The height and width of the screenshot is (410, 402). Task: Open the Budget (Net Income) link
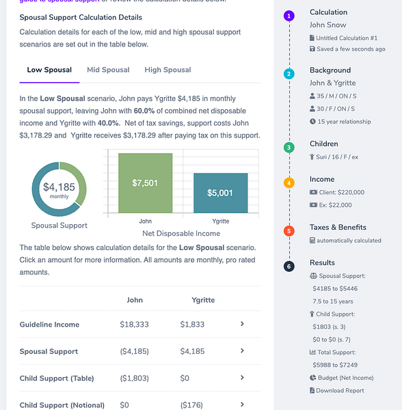point(346,378)
